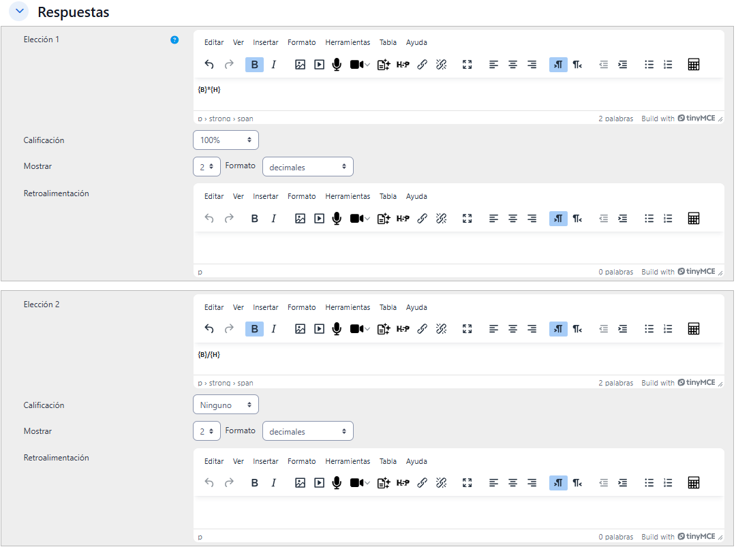
Task: Click undo arrow in Elección 2 answer editor
Action: click(209, 329)
